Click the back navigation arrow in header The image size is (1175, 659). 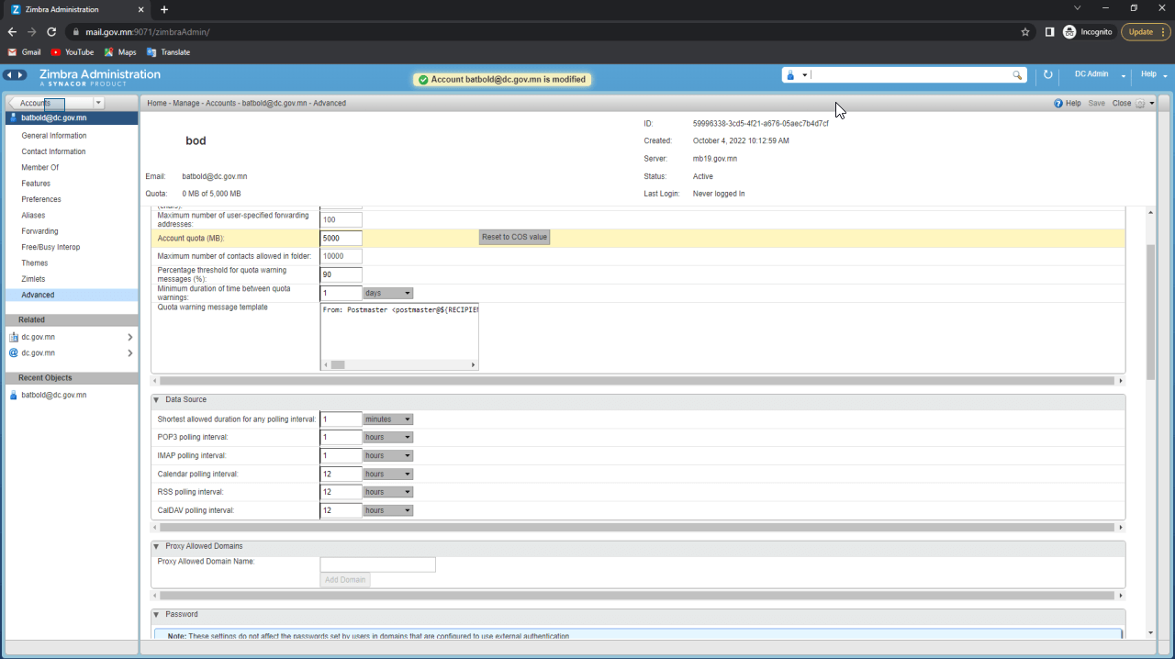(x=9, y=75)
